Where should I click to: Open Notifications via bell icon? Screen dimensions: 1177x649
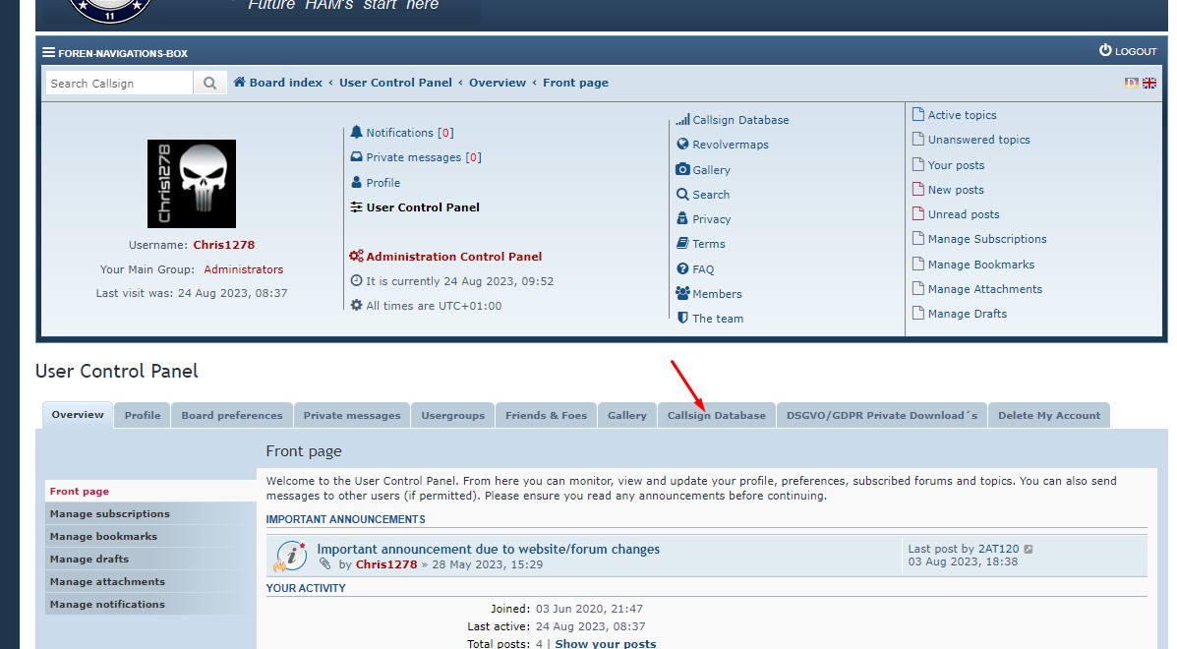357,133
